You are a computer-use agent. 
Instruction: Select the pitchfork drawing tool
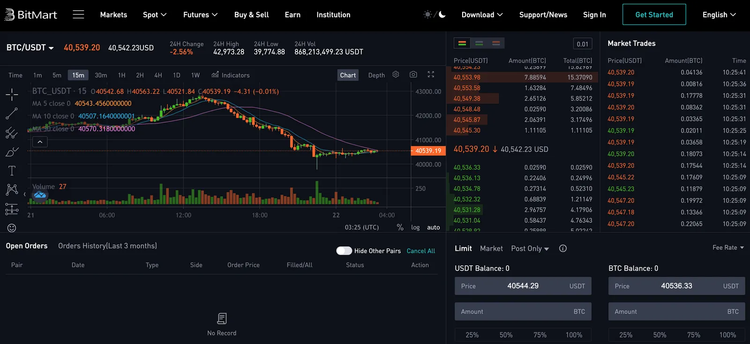click(x=12, y=133)
